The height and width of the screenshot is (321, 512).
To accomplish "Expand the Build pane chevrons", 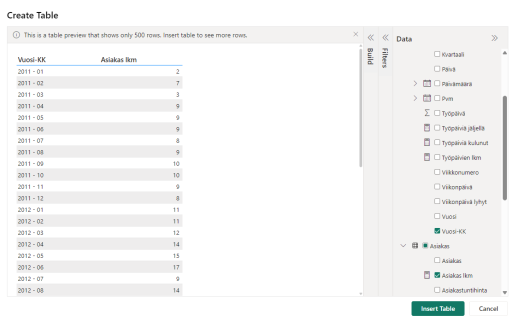I will pos(370,37).
